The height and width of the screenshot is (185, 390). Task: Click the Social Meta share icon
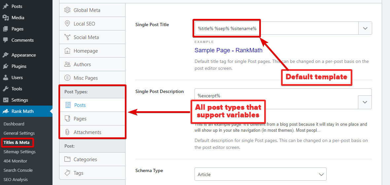[x=67, y=37]
